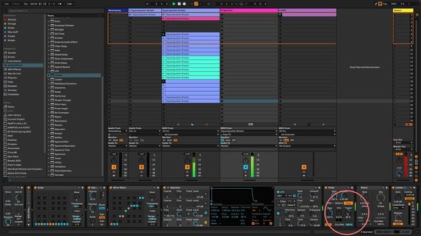Select the pink Operator track header

point(249,10)
